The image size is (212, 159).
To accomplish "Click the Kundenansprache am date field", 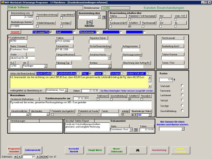I will tap(81, 98).
